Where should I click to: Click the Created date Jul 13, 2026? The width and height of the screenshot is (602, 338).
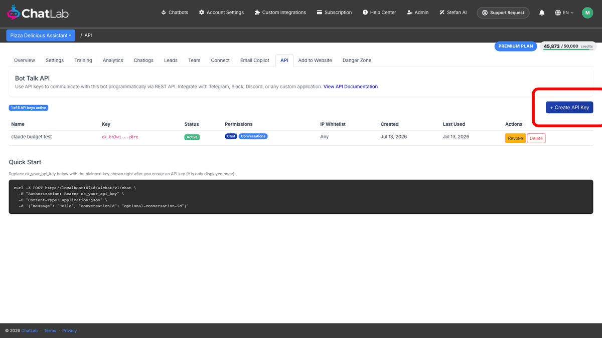tap(394, 137)
